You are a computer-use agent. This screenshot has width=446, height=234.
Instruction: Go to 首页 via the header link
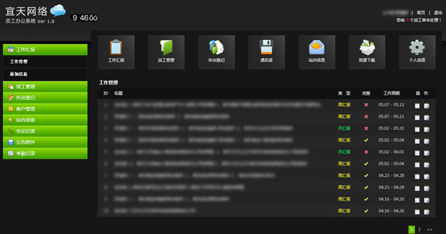pos(421,13)
